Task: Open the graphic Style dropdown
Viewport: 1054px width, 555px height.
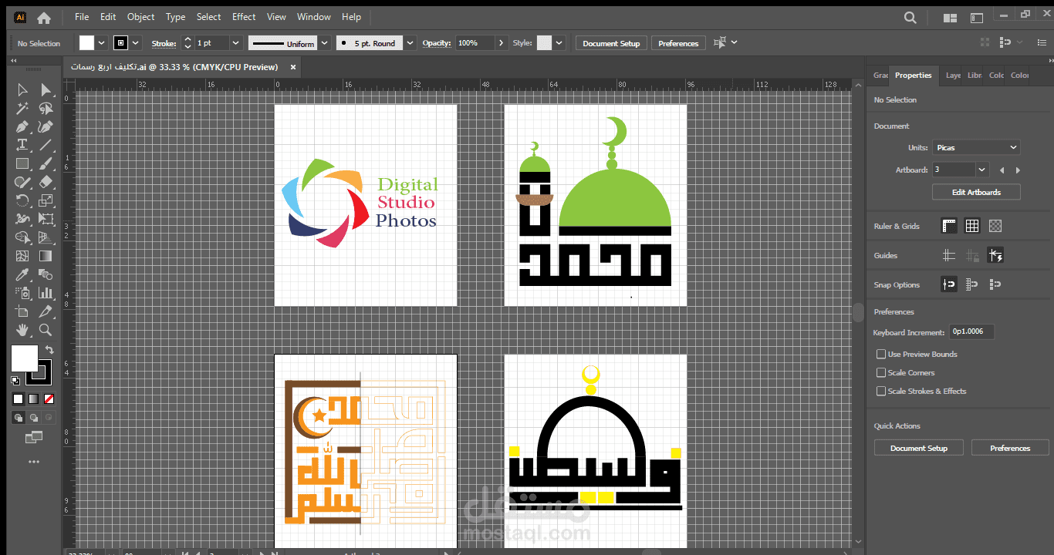Action: (559, 43)
